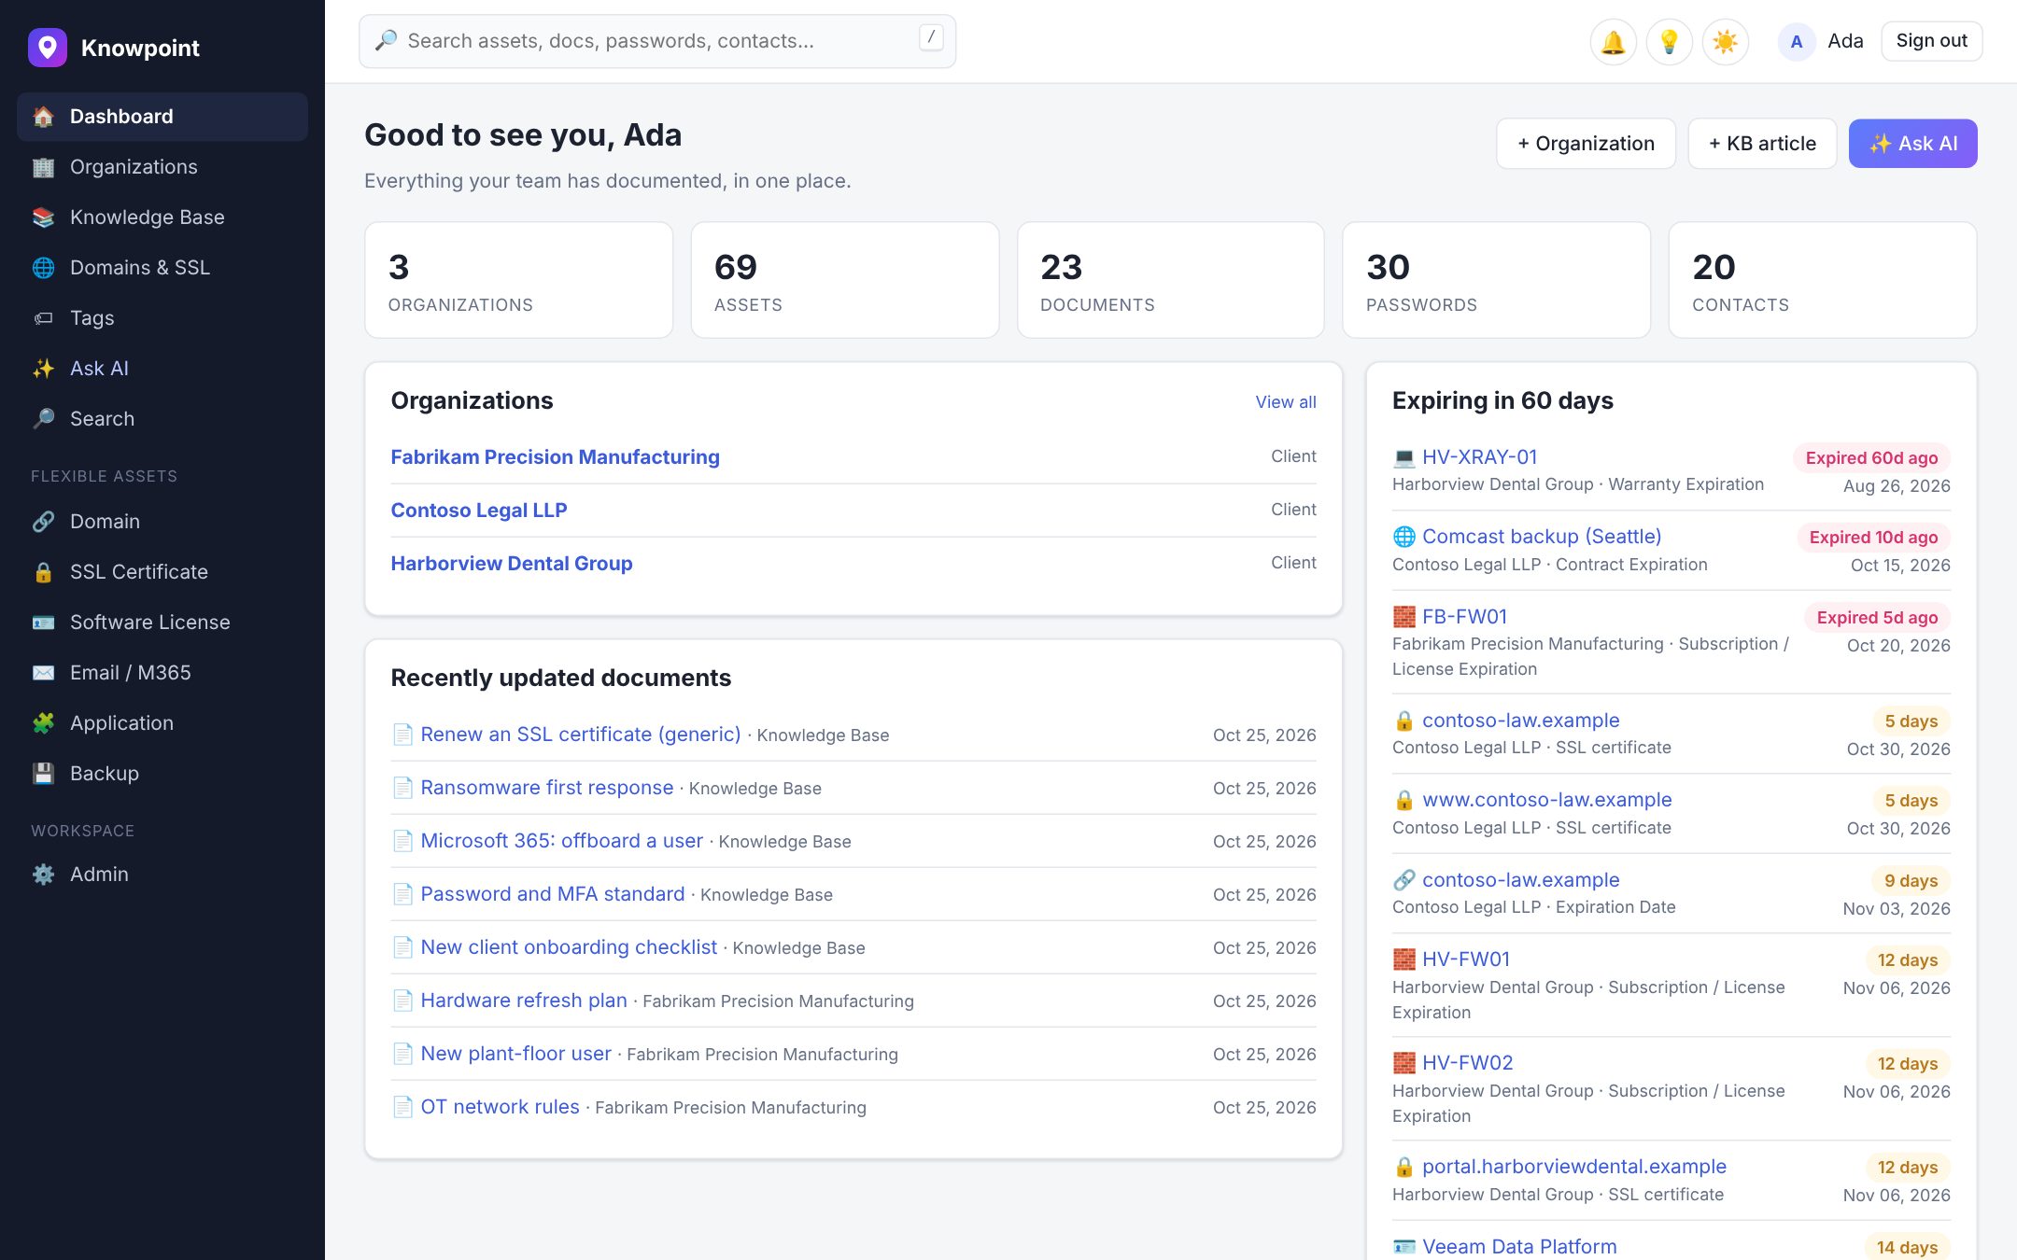Click the SSL Certificate lock icon in sidebar

43,572
